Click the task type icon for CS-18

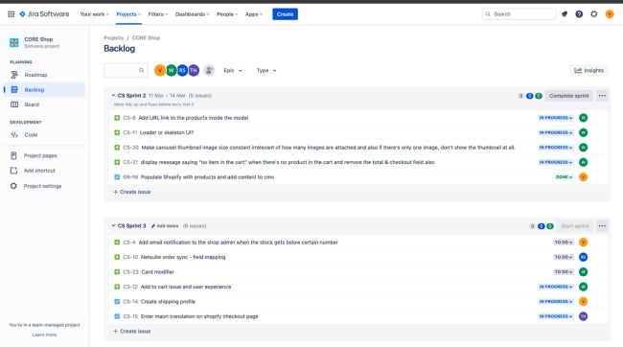117,177
